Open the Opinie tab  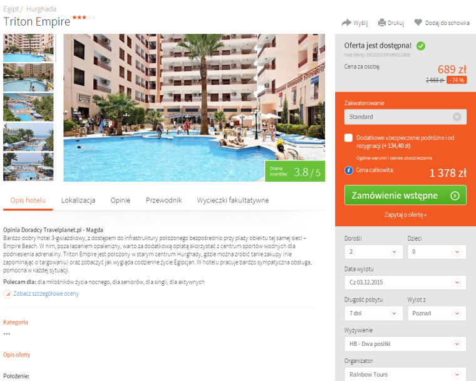120,201
